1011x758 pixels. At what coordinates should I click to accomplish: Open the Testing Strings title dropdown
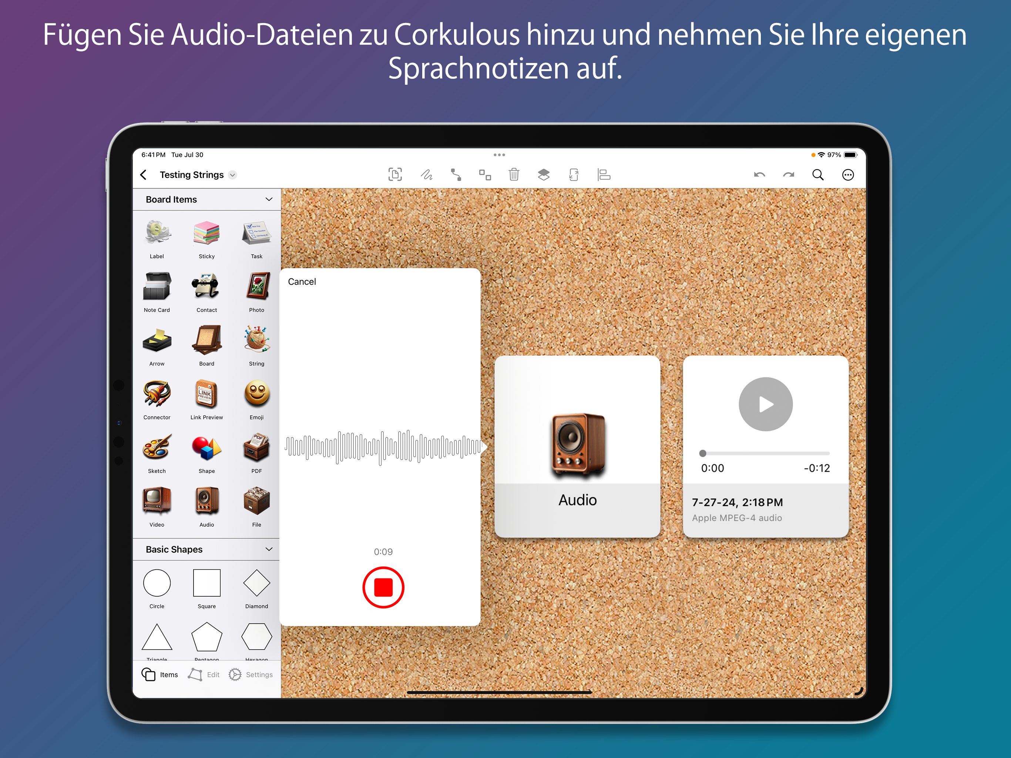(x=232, y=175)
